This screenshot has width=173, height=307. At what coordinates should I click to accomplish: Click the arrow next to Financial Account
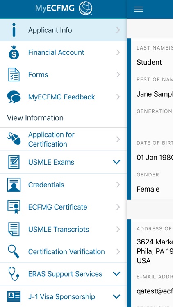118,52
